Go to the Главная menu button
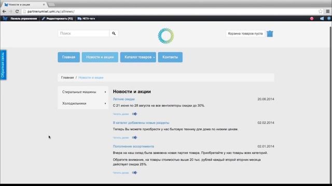Viewport: 332px width, 186px height. [69, 57]
